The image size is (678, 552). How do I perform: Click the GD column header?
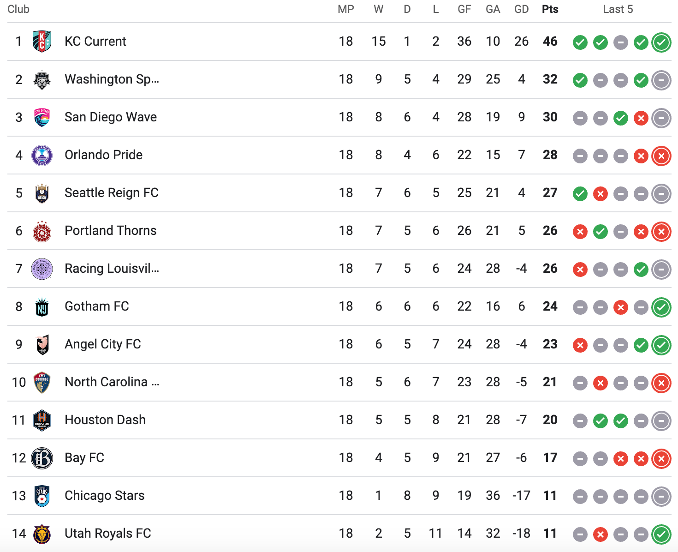click(522, 9)
